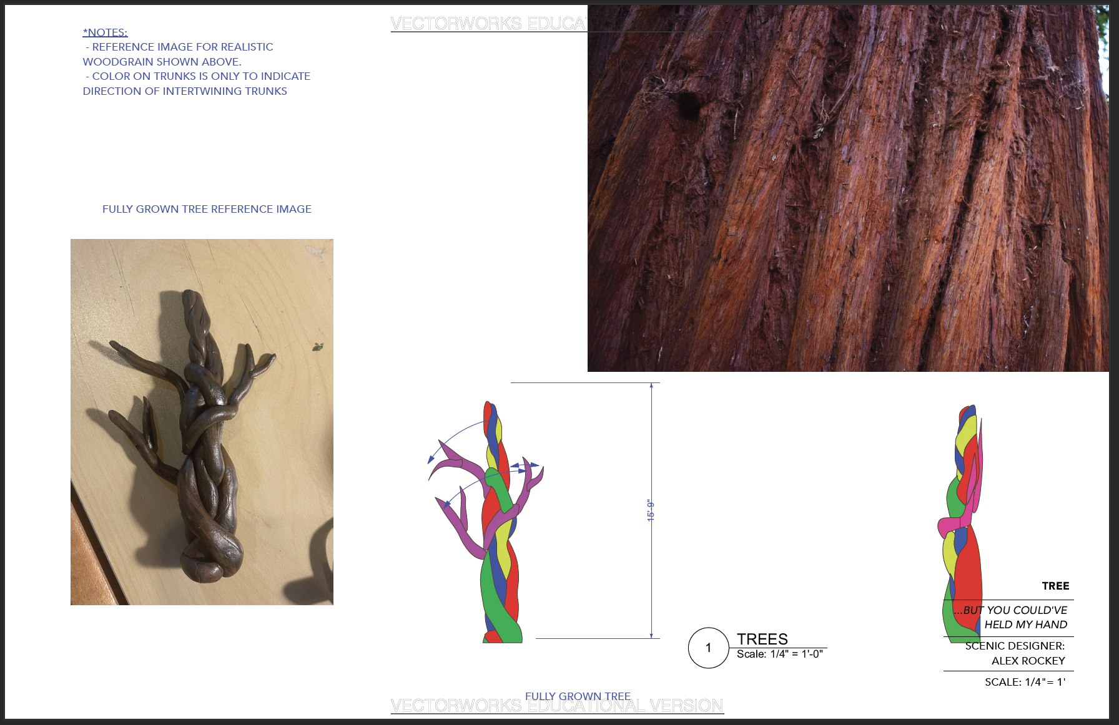Click '...BUT YOU COULD'VE' title text

tap(1010, 610)
